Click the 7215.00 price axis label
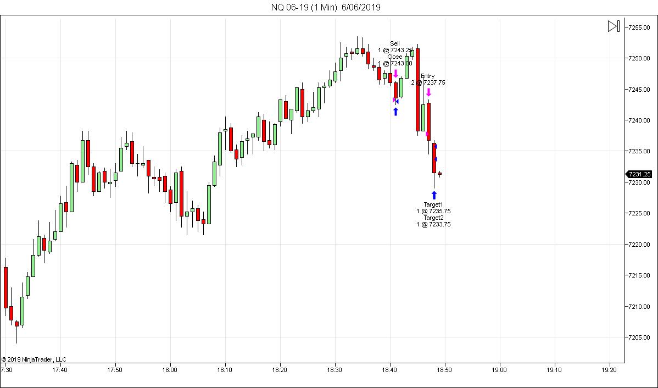658x388 pixels. [639, 275]
